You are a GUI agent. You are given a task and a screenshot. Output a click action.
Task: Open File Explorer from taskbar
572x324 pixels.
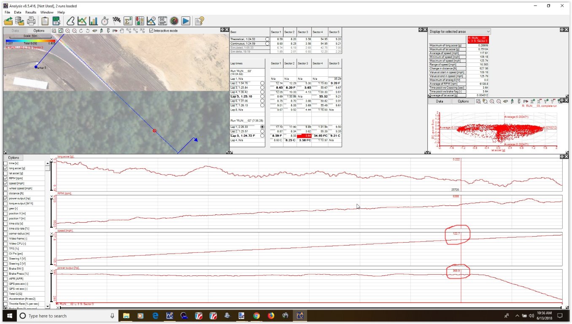(126, 316)
